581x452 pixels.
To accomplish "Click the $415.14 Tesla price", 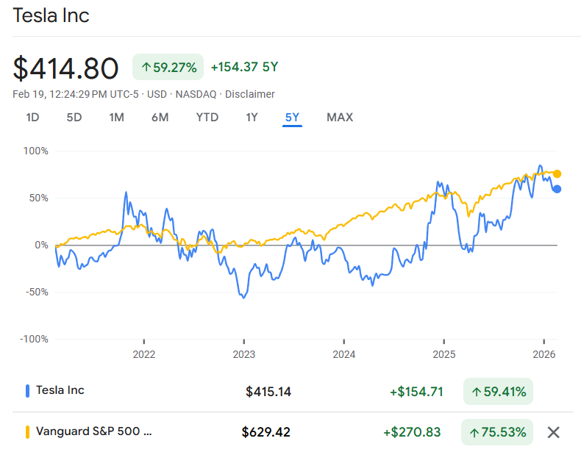I will coord(268,392).
